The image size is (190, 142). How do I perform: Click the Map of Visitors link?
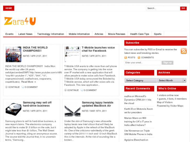(x=165, y=102)
